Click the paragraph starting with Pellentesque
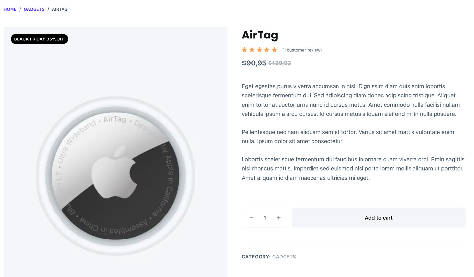The width and height of the screenshot is (474, 277). [x=348, y=137]
